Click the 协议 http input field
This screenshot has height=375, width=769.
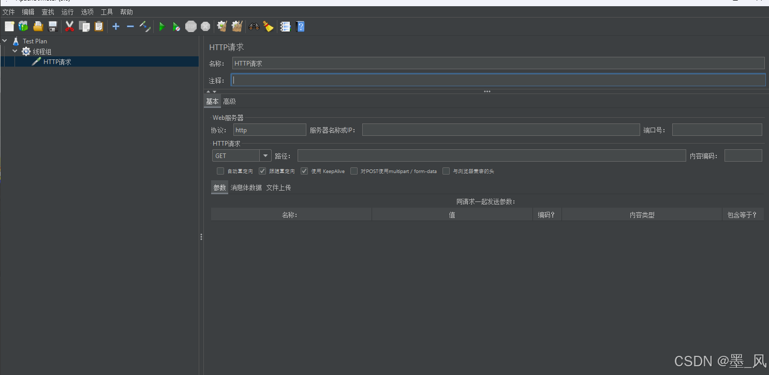(x=270, y=130)
